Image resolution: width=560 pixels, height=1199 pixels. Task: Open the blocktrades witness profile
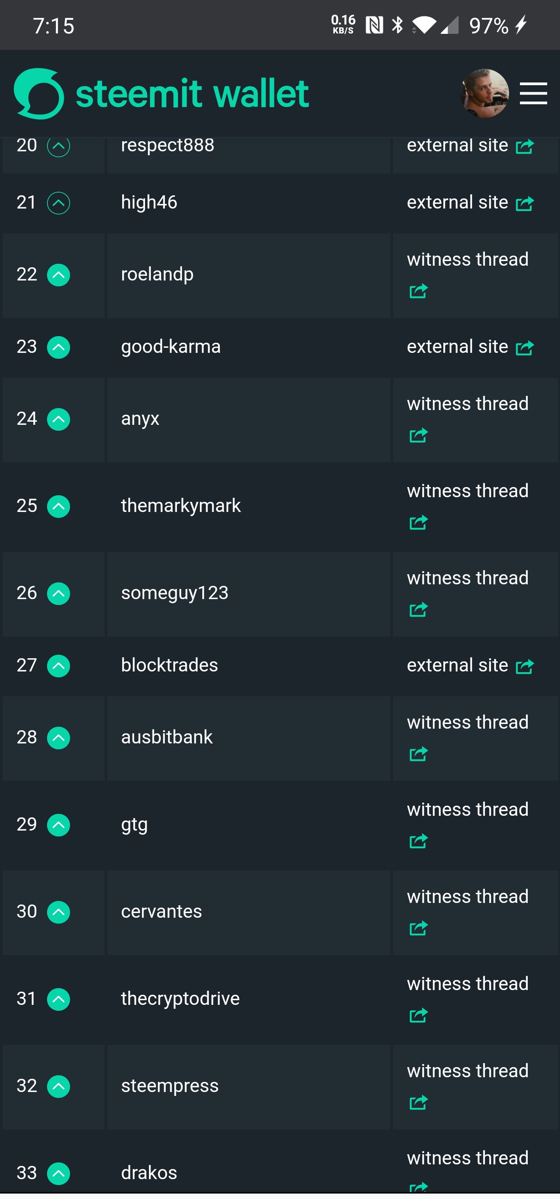coord(169,665)
